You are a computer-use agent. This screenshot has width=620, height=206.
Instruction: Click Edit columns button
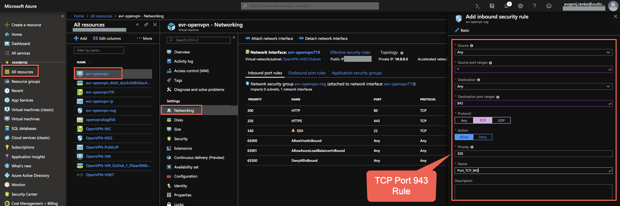107,38
